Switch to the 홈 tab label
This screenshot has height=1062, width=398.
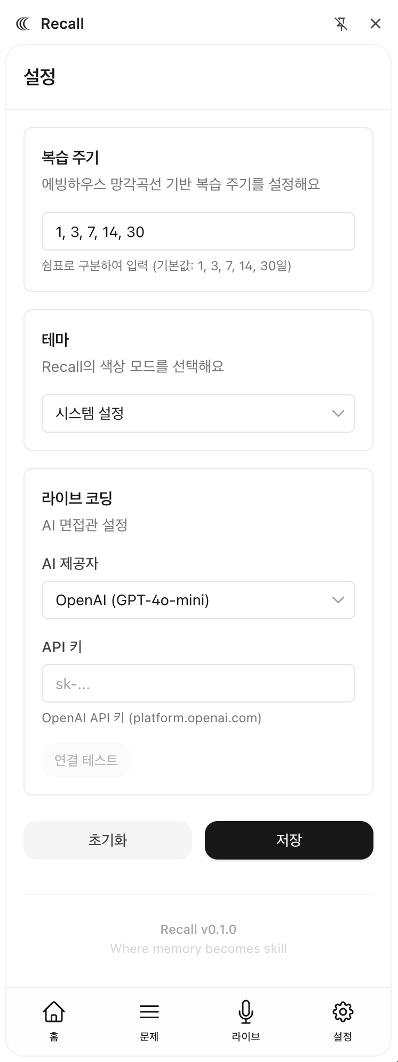pyautogui.click(x=54, y=1037)
